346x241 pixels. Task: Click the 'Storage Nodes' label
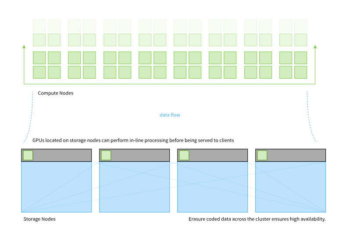[x=39, y=219]
